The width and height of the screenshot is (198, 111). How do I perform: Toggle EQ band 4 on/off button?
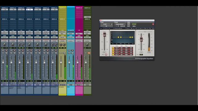point(113,55)
